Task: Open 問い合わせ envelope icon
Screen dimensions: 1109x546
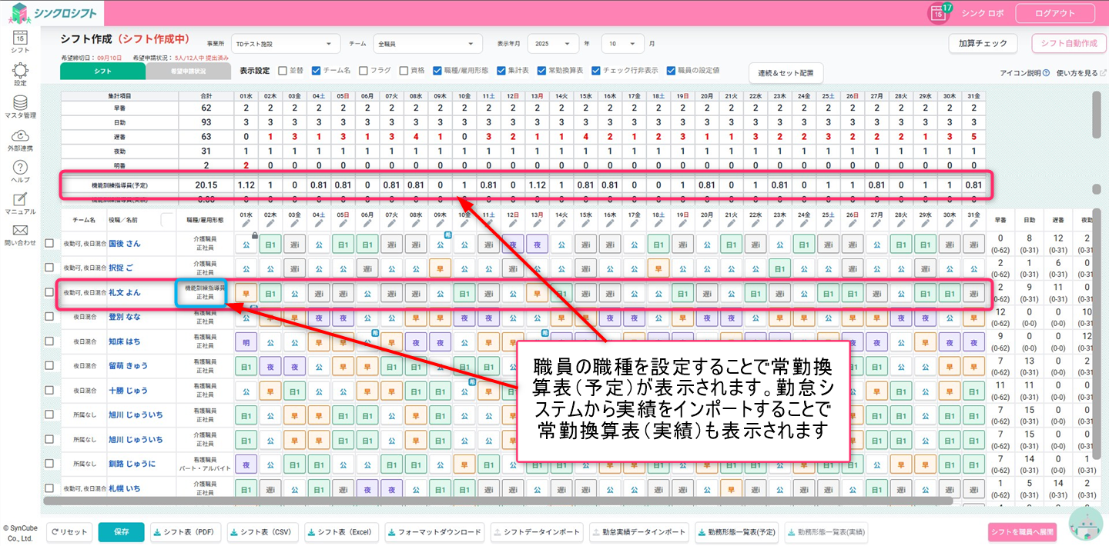Action: pyautogui.click(x=20, y=231)
